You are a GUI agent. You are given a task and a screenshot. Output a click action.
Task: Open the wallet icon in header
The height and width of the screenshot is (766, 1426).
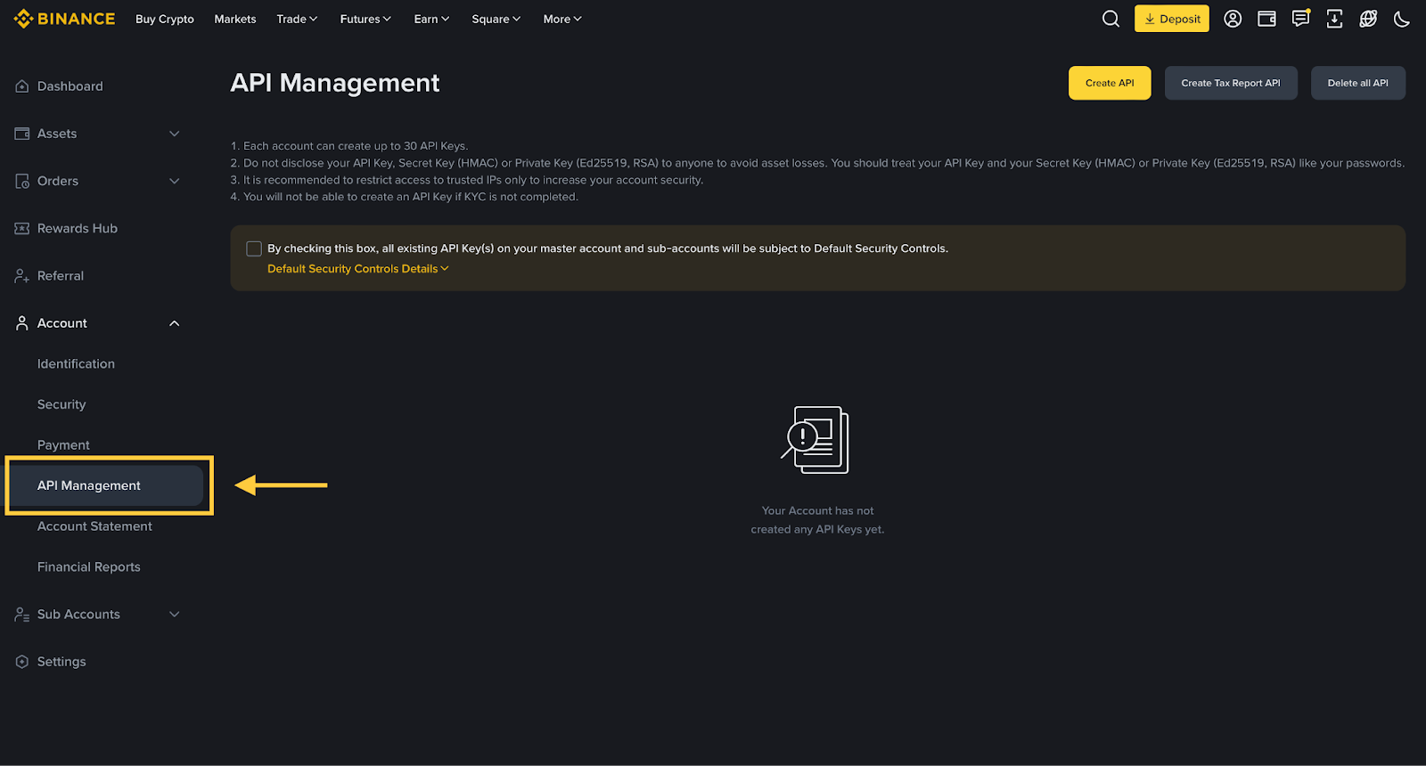(1266, 19)
